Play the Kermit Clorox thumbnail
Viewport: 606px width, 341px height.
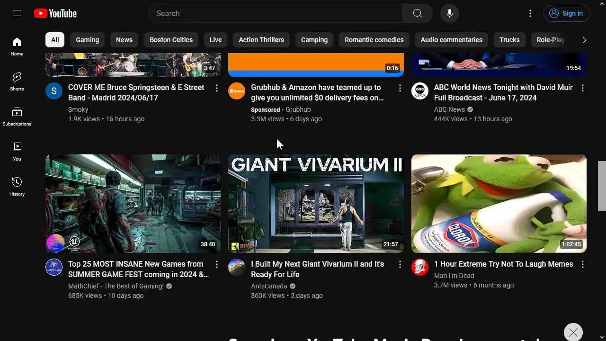(x=499, y=204)
